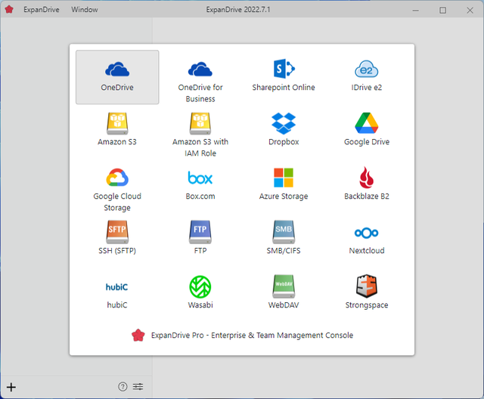Pick Sharepoint Online service
The height and width of the screenshot is (399, 484).
pyautogui.click(x=284, y=70)
